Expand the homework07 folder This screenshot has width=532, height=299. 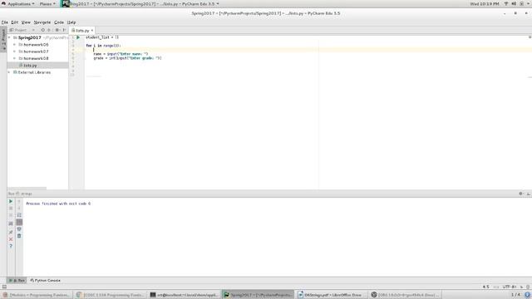(14, 51)
